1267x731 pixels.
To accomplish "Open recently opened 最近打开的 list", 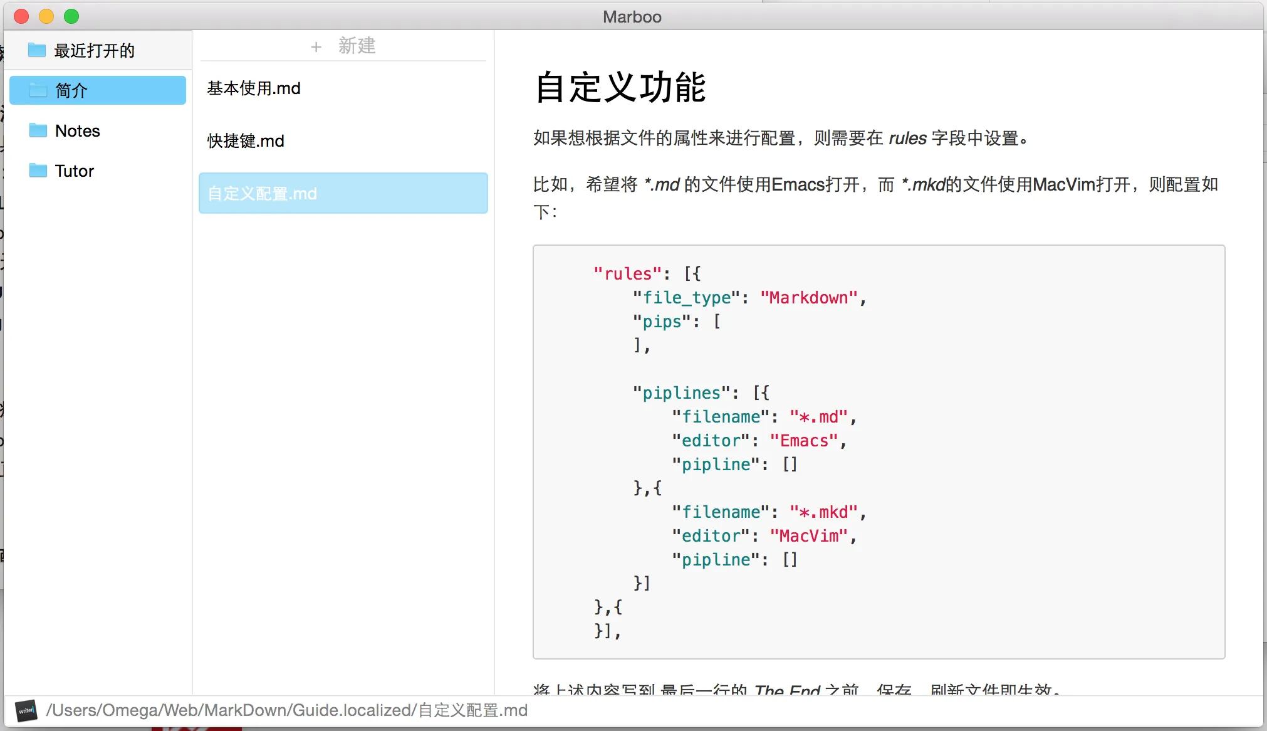I will click(94, 50).
